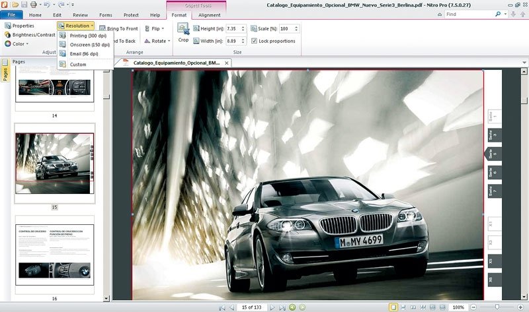This screenshot has width=529, height=312.
Task: Choose Custom resolution option
Action: [85, 64]
